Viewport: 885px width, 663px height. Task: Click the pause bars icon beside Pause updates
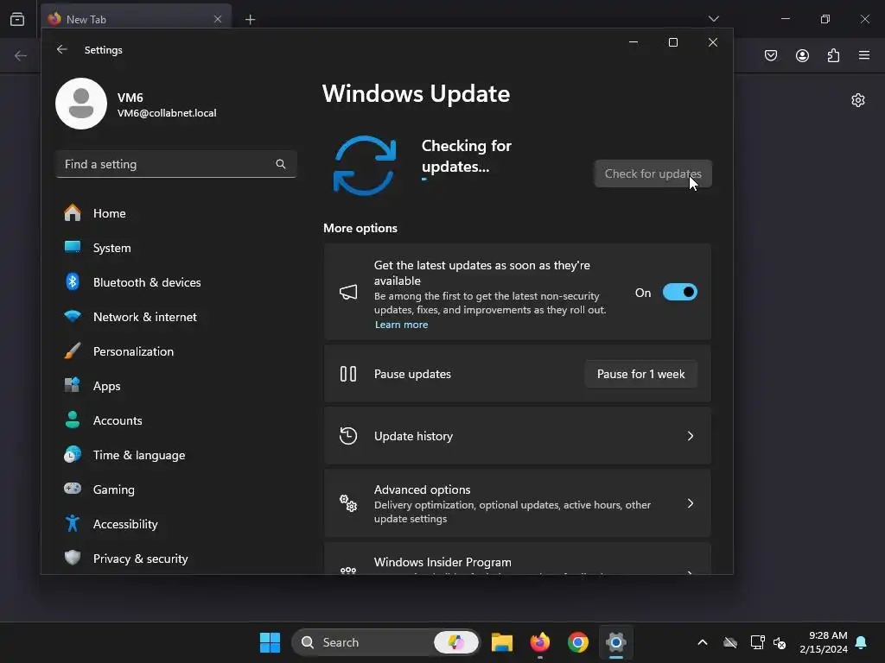348,374
